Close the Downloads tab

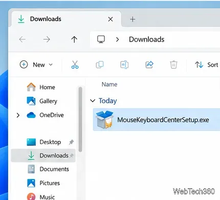click(x=111, y=19)
